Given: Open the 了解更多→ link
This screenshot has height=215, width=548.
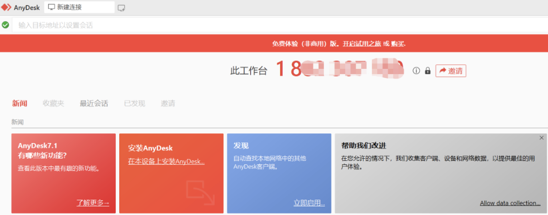Looking at the screenshot, I should (93, 203).
